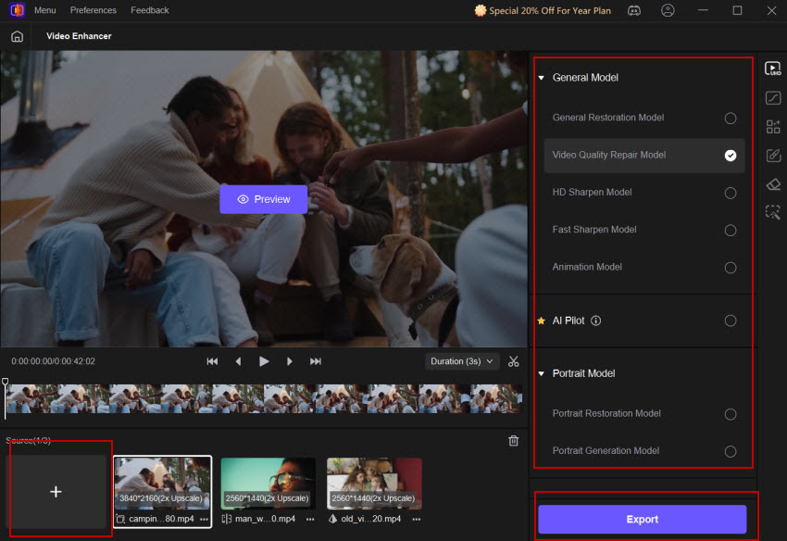Select the eraser sidebar tool
The width and height of the screenshot is (787, 541).
[773, 184]
